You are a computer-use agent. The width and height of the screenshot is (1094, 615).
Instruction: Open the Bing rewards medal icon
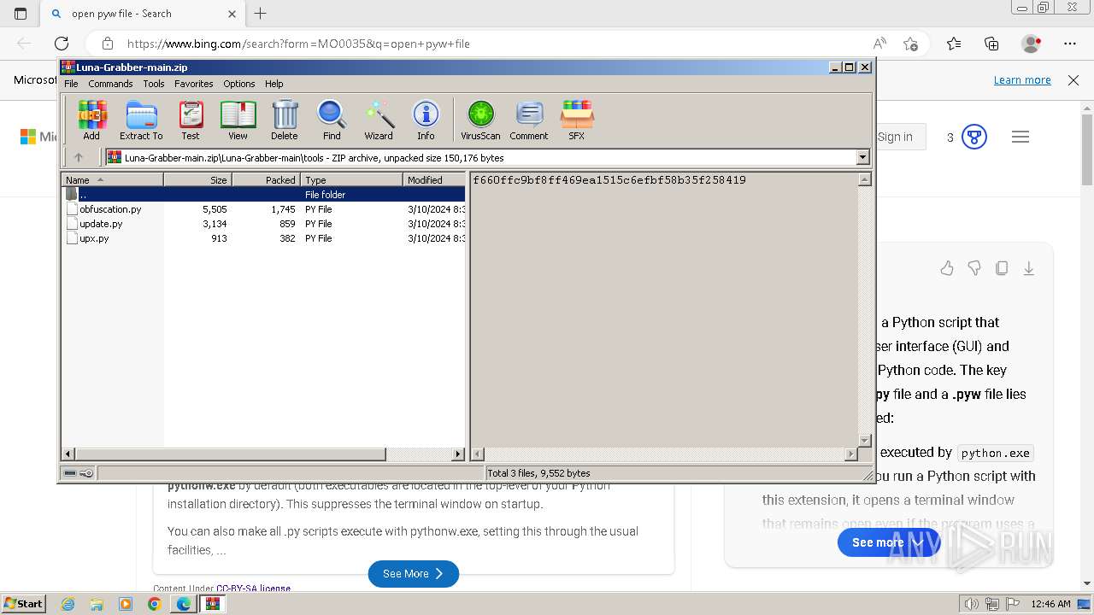point(974,137)
